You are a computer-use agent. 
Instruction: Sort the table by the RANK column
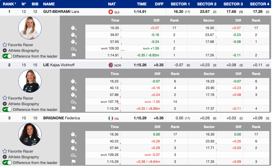[x=9, y=4]
